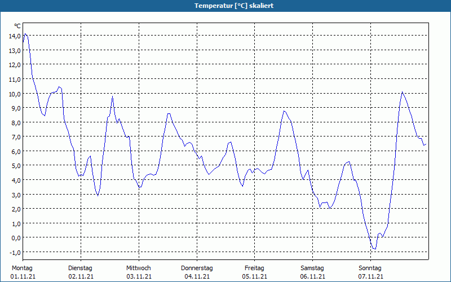This screenshot has width=451, height=282.
Task: Click the 03.11.21 date label
Action: (x=139, y=276)
